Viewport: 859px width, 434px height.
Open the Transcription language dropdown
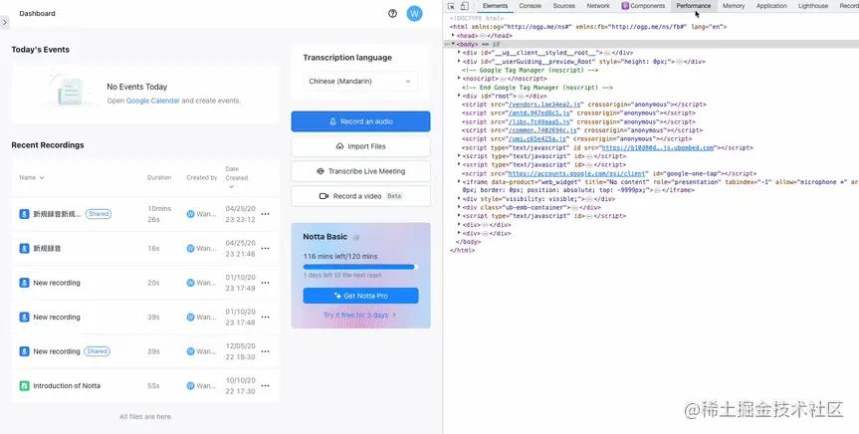(360, 81)
